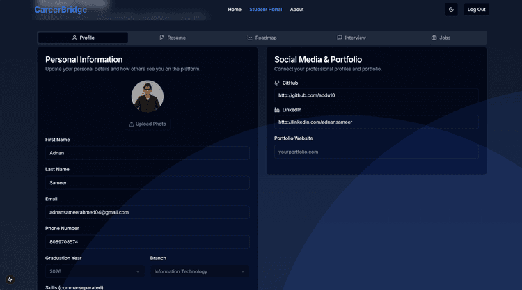Screen dimensions: 522x290
Task: Open the Graduation Year dropdown
Action: [95, 271]
